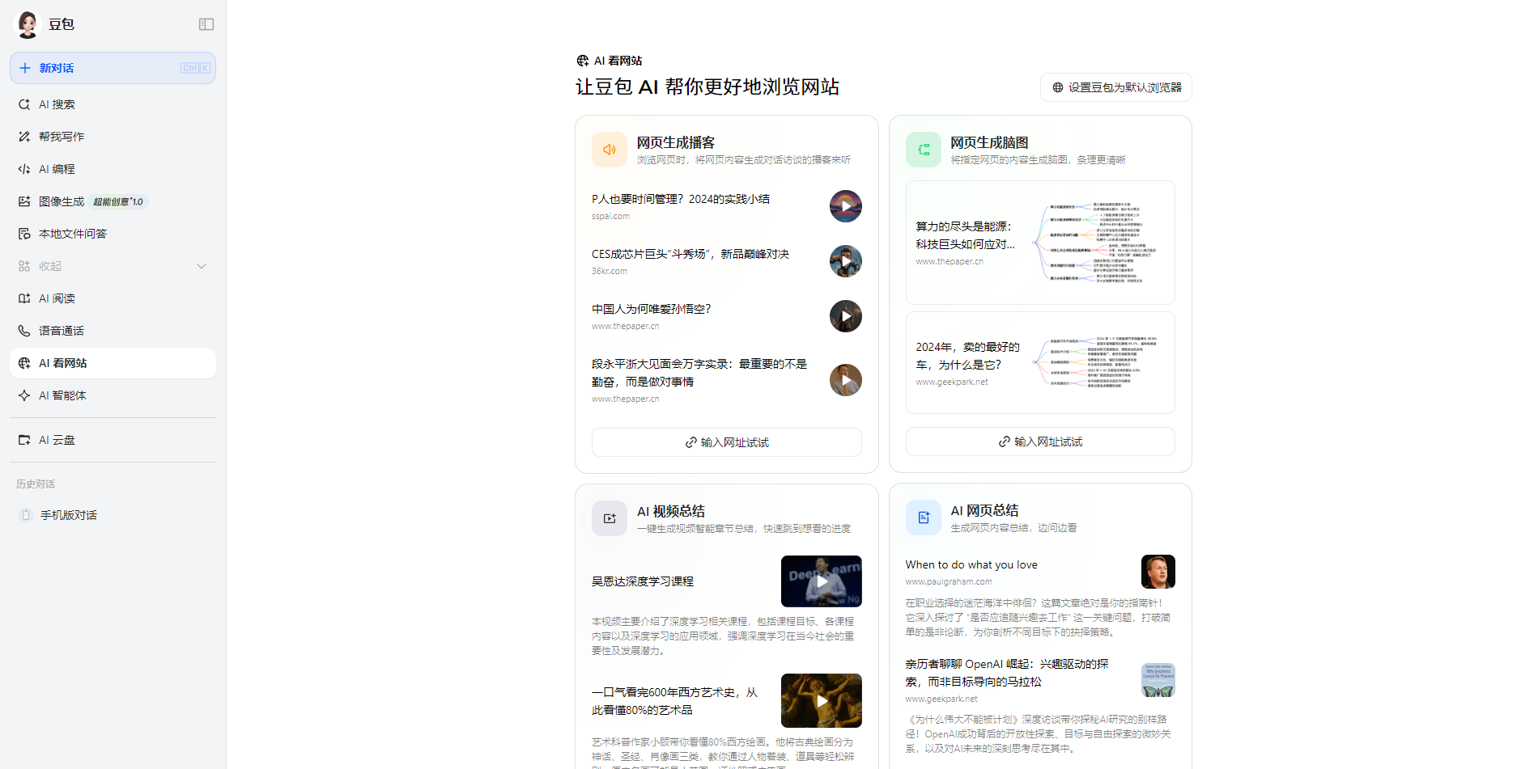Click 设置豆包为默认浏览器 button
This screenshot has width=1538, height=769.
pos(1116,87)
